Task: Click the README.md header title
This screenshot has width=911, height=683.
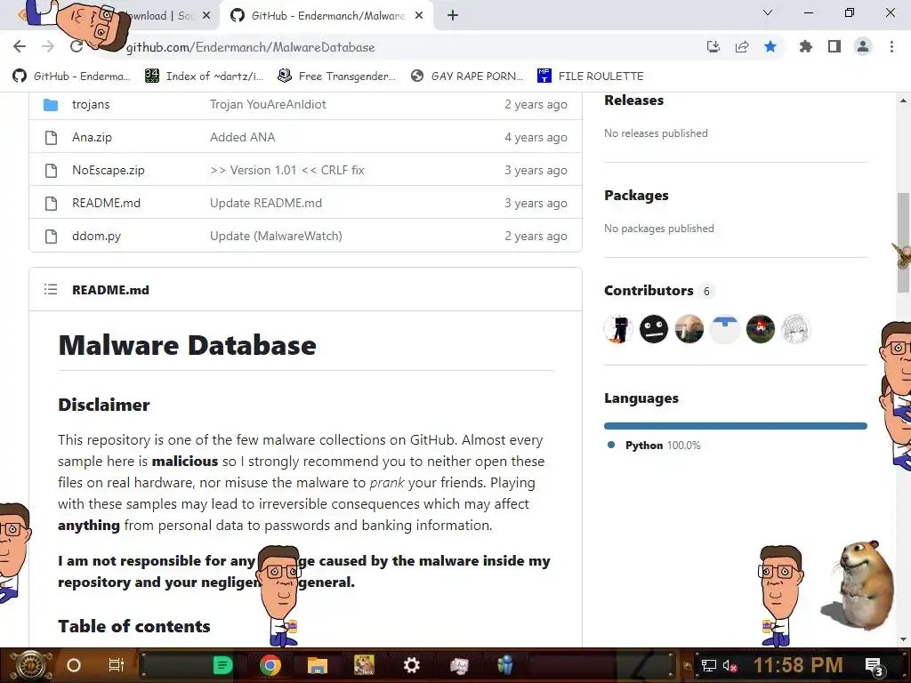Action: click(x=110, y=290)
